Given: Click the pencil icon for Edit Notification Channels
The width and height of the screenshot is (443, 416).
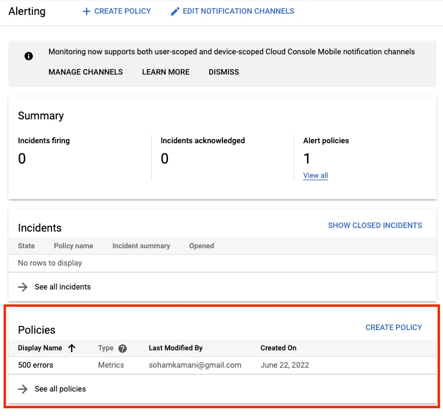Looking at the screenshot, I should pos(175,11).
